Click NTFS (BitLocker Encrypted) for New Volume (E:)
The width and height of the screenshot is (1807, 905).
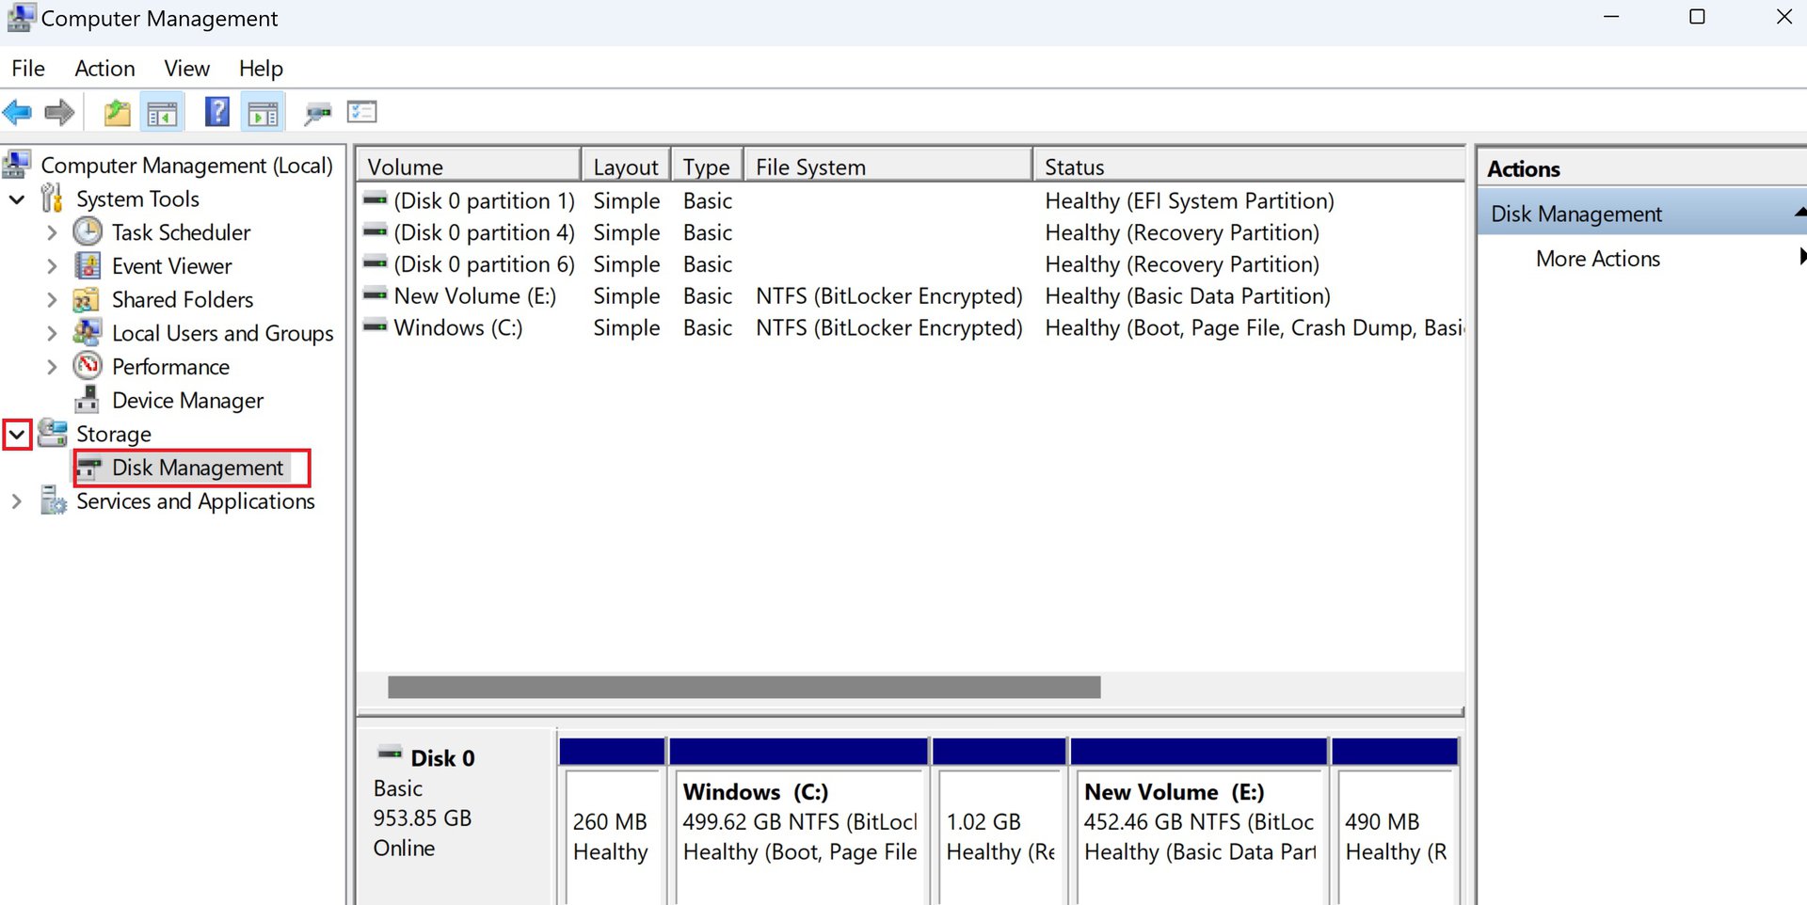click(888, 295)
